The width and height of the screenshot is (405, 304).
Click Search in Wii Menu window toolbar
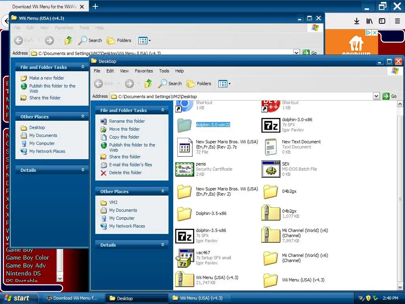[90, 40]
